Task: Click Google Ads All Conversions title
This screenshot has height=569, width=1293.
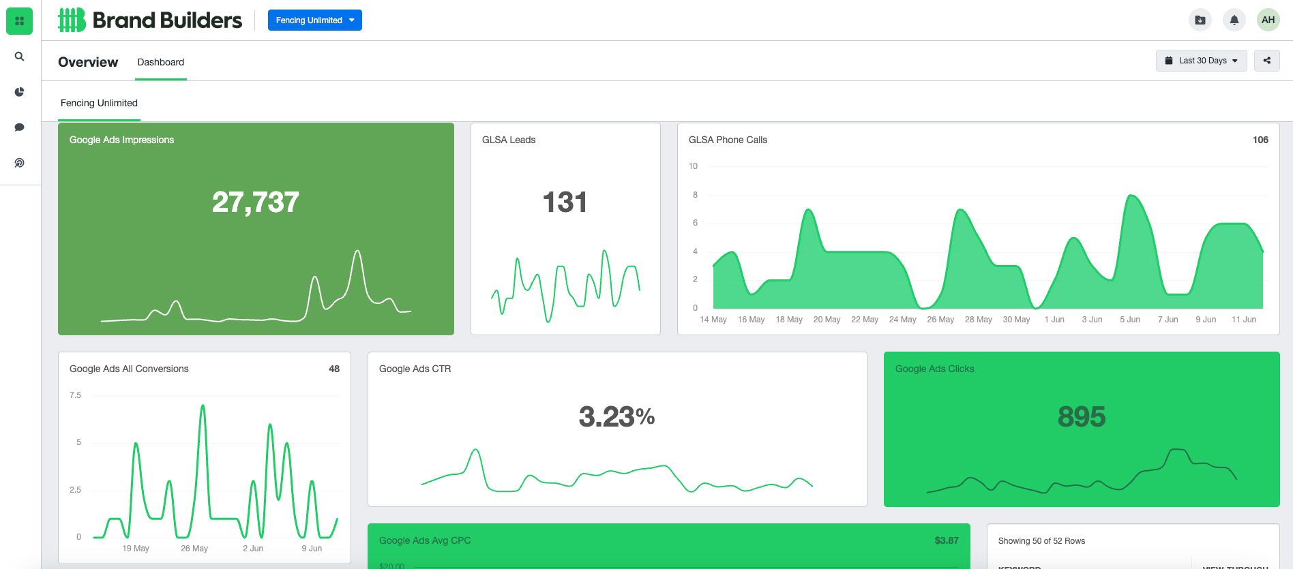Action: point(129,369)
